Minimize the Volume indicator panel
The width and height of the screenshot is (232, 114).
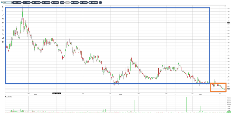7,97
